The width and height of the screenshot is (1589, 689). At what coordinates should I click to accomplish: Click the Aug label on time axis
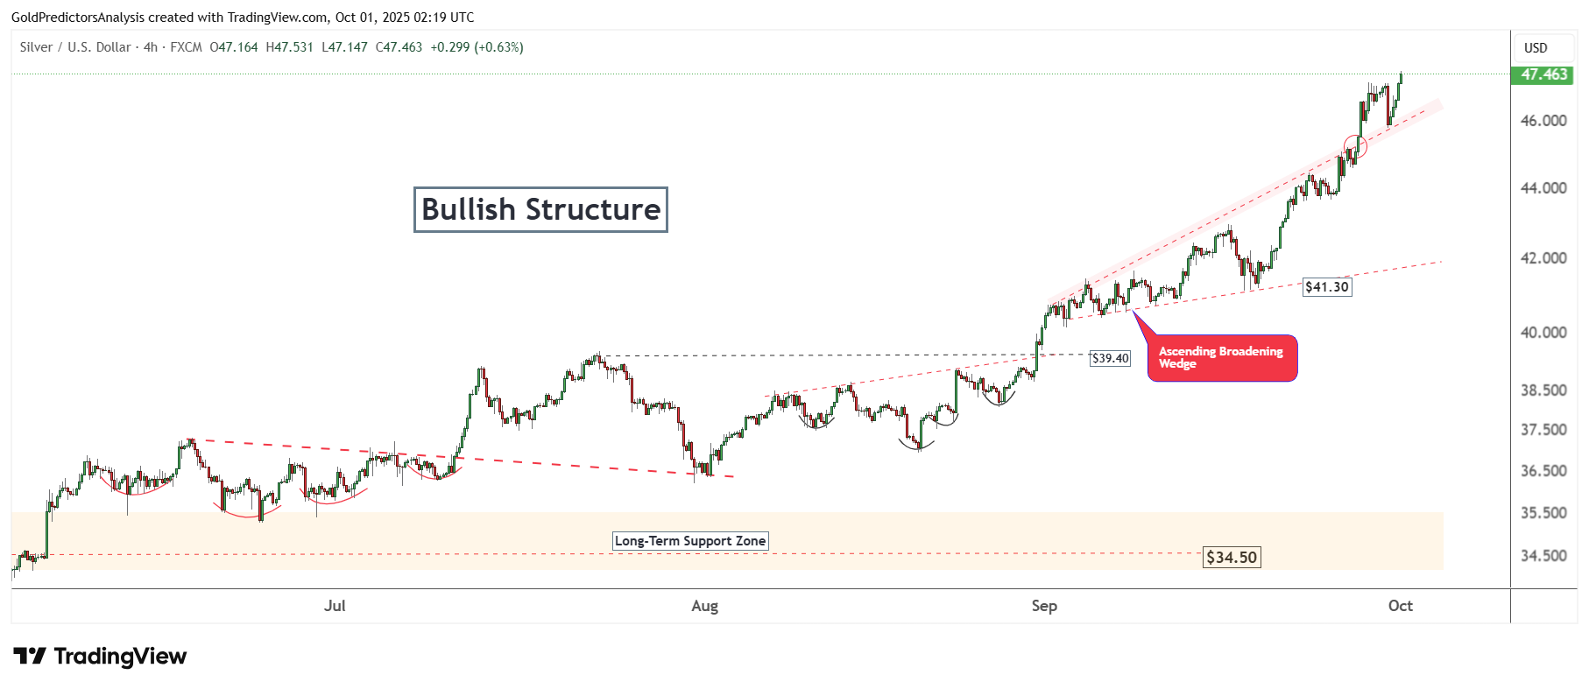tap(704, 606)
